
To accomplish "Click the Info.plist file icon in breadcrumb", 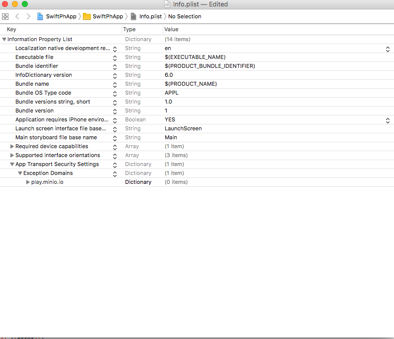I will [133, 16].
